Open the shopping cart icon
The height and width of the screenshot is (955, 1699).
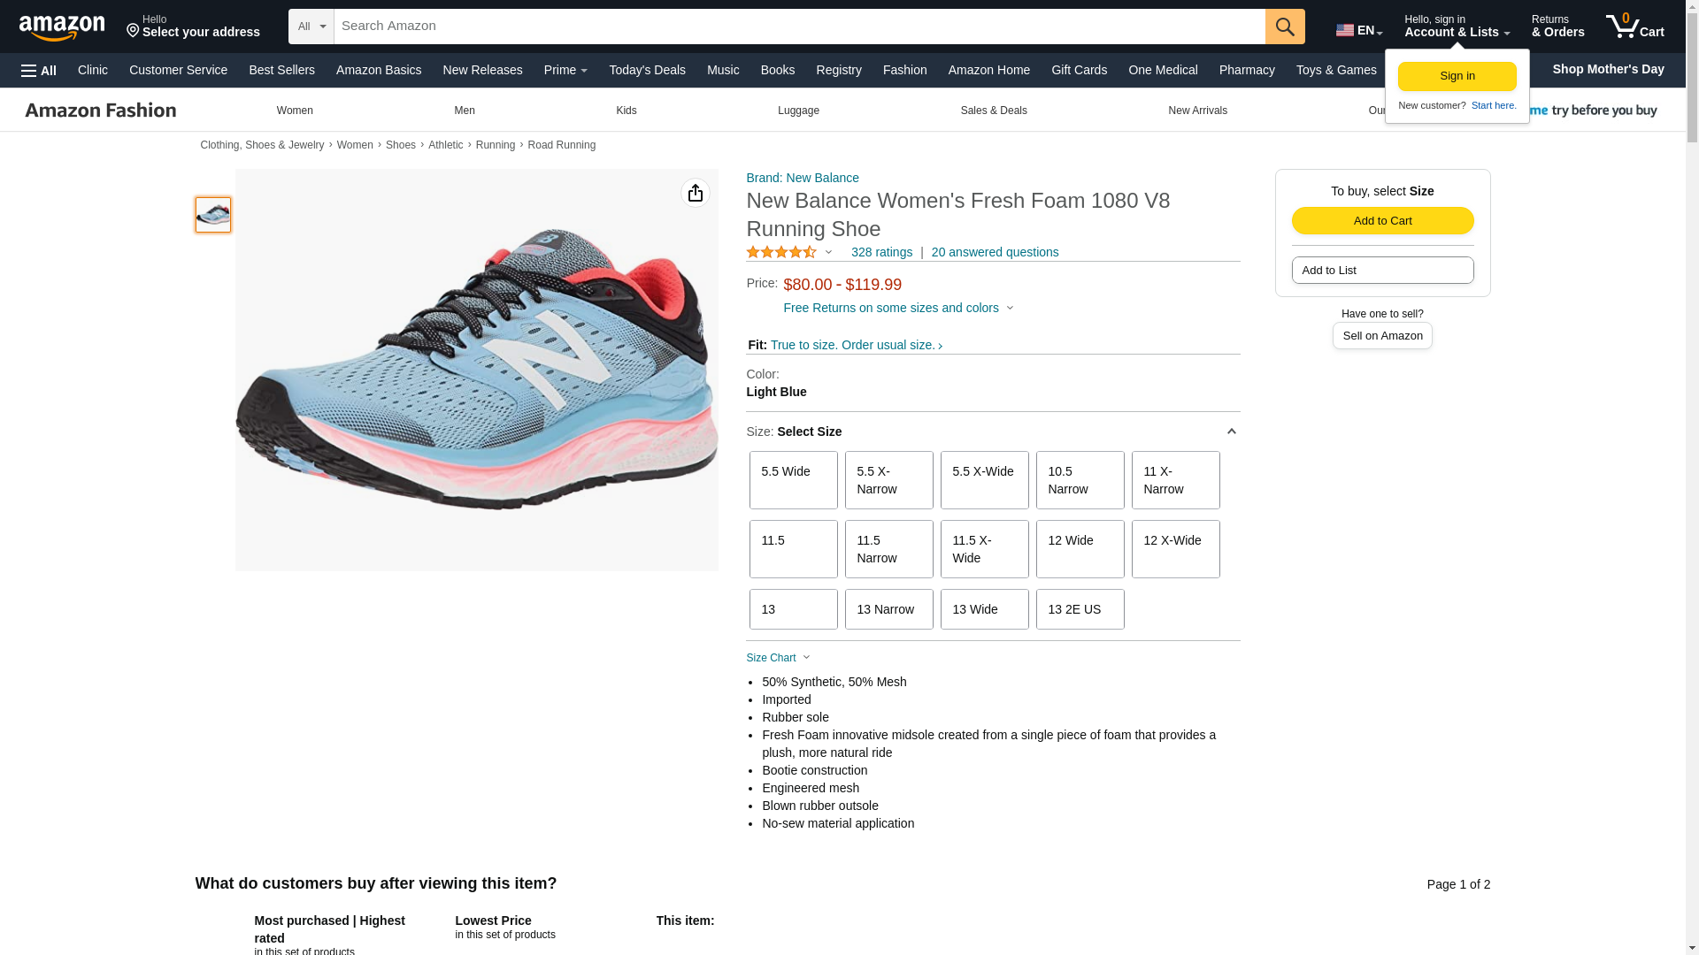point(1634,27)
